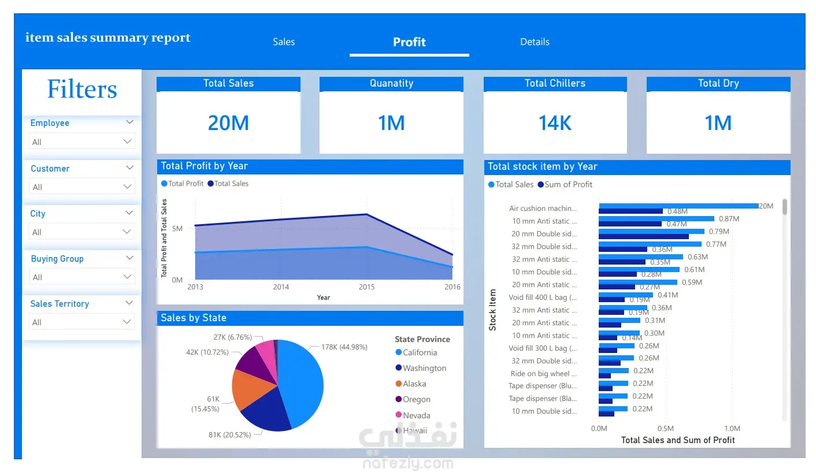Open the Buying Group All dropdown

click(81, 277)
